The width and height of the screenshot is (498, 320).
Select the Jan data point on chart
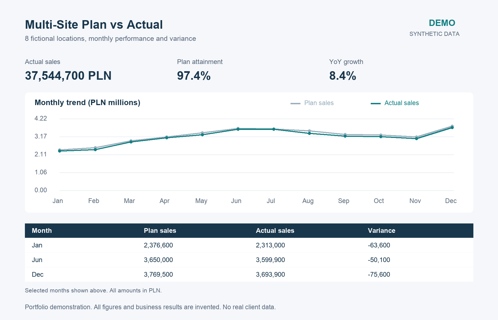(59, 151)
